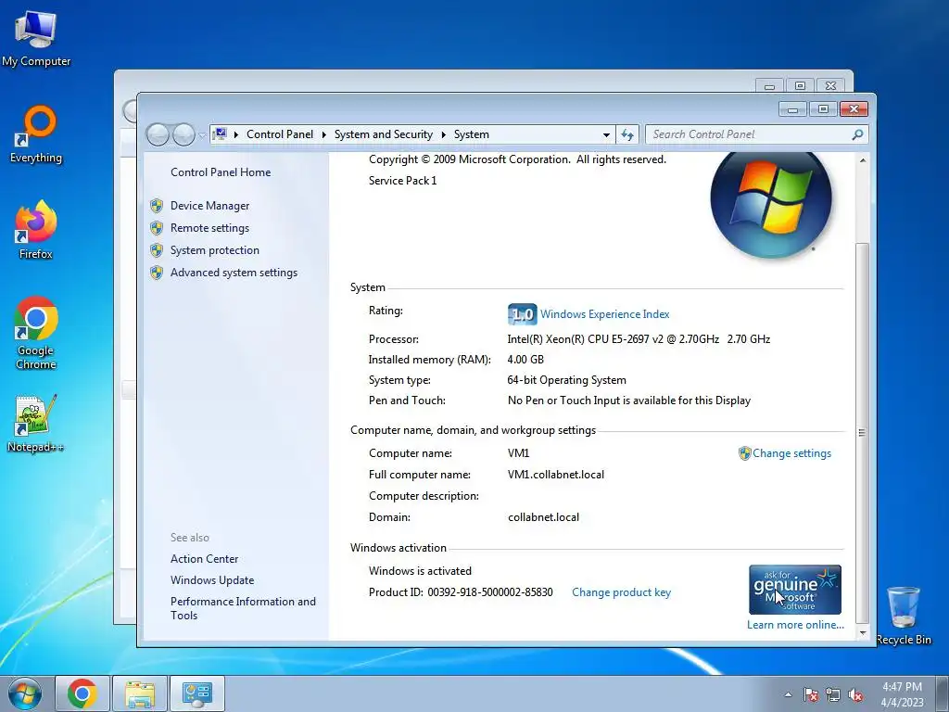Viewport: 949px width, 712px height.
Task: Open Action Center flag tray icon
Action: (810, 694)
